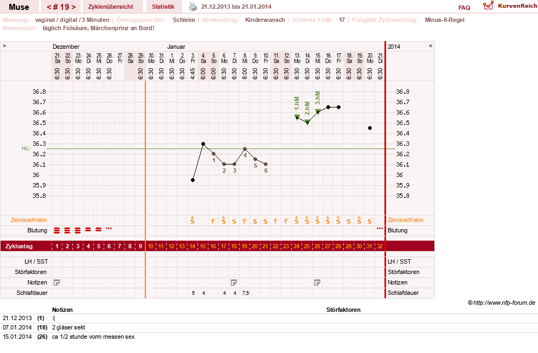The width and height of the screenshot is (538, 353).
Task: Click the 'Kinderwunsch' usage value
Action: click(265, 20)
